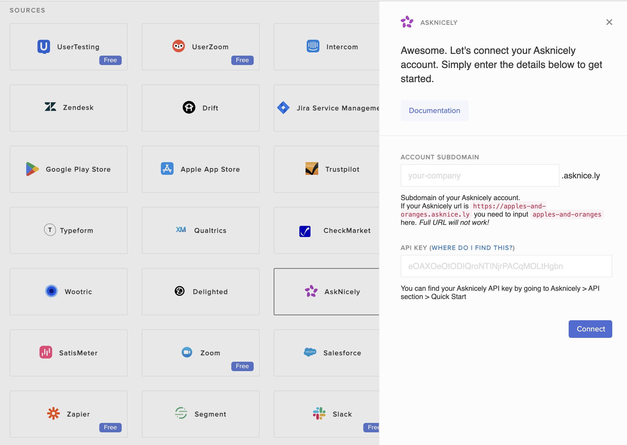Select the CheckMarket source label
This screenshot has height=445, width=627.
pos(347,230)
